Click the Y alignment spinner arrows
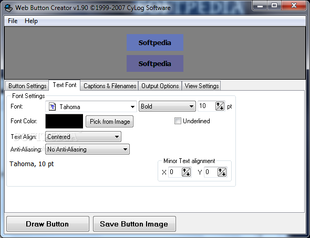Viewport: 310px width, 238px height. pyautogui.click(x=222, y=172)
